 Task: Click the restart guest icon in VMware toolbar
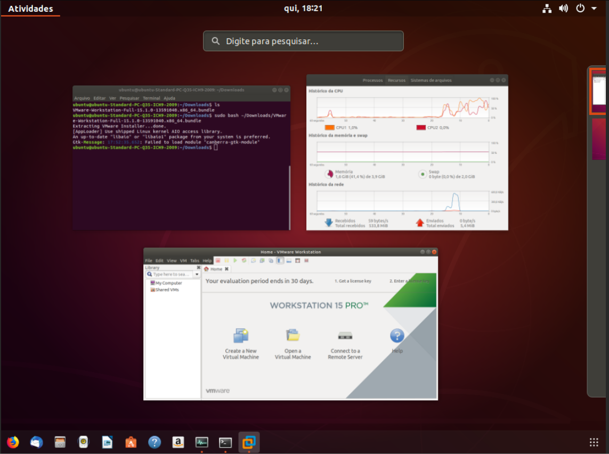click(244, 260)
